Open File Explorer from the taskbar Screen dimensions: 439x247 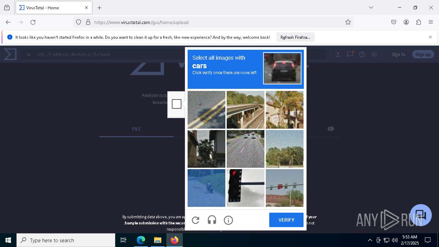[157, 240]
